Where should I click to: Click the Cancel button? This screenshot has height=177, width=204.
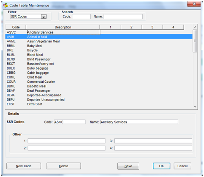point(182,166)
